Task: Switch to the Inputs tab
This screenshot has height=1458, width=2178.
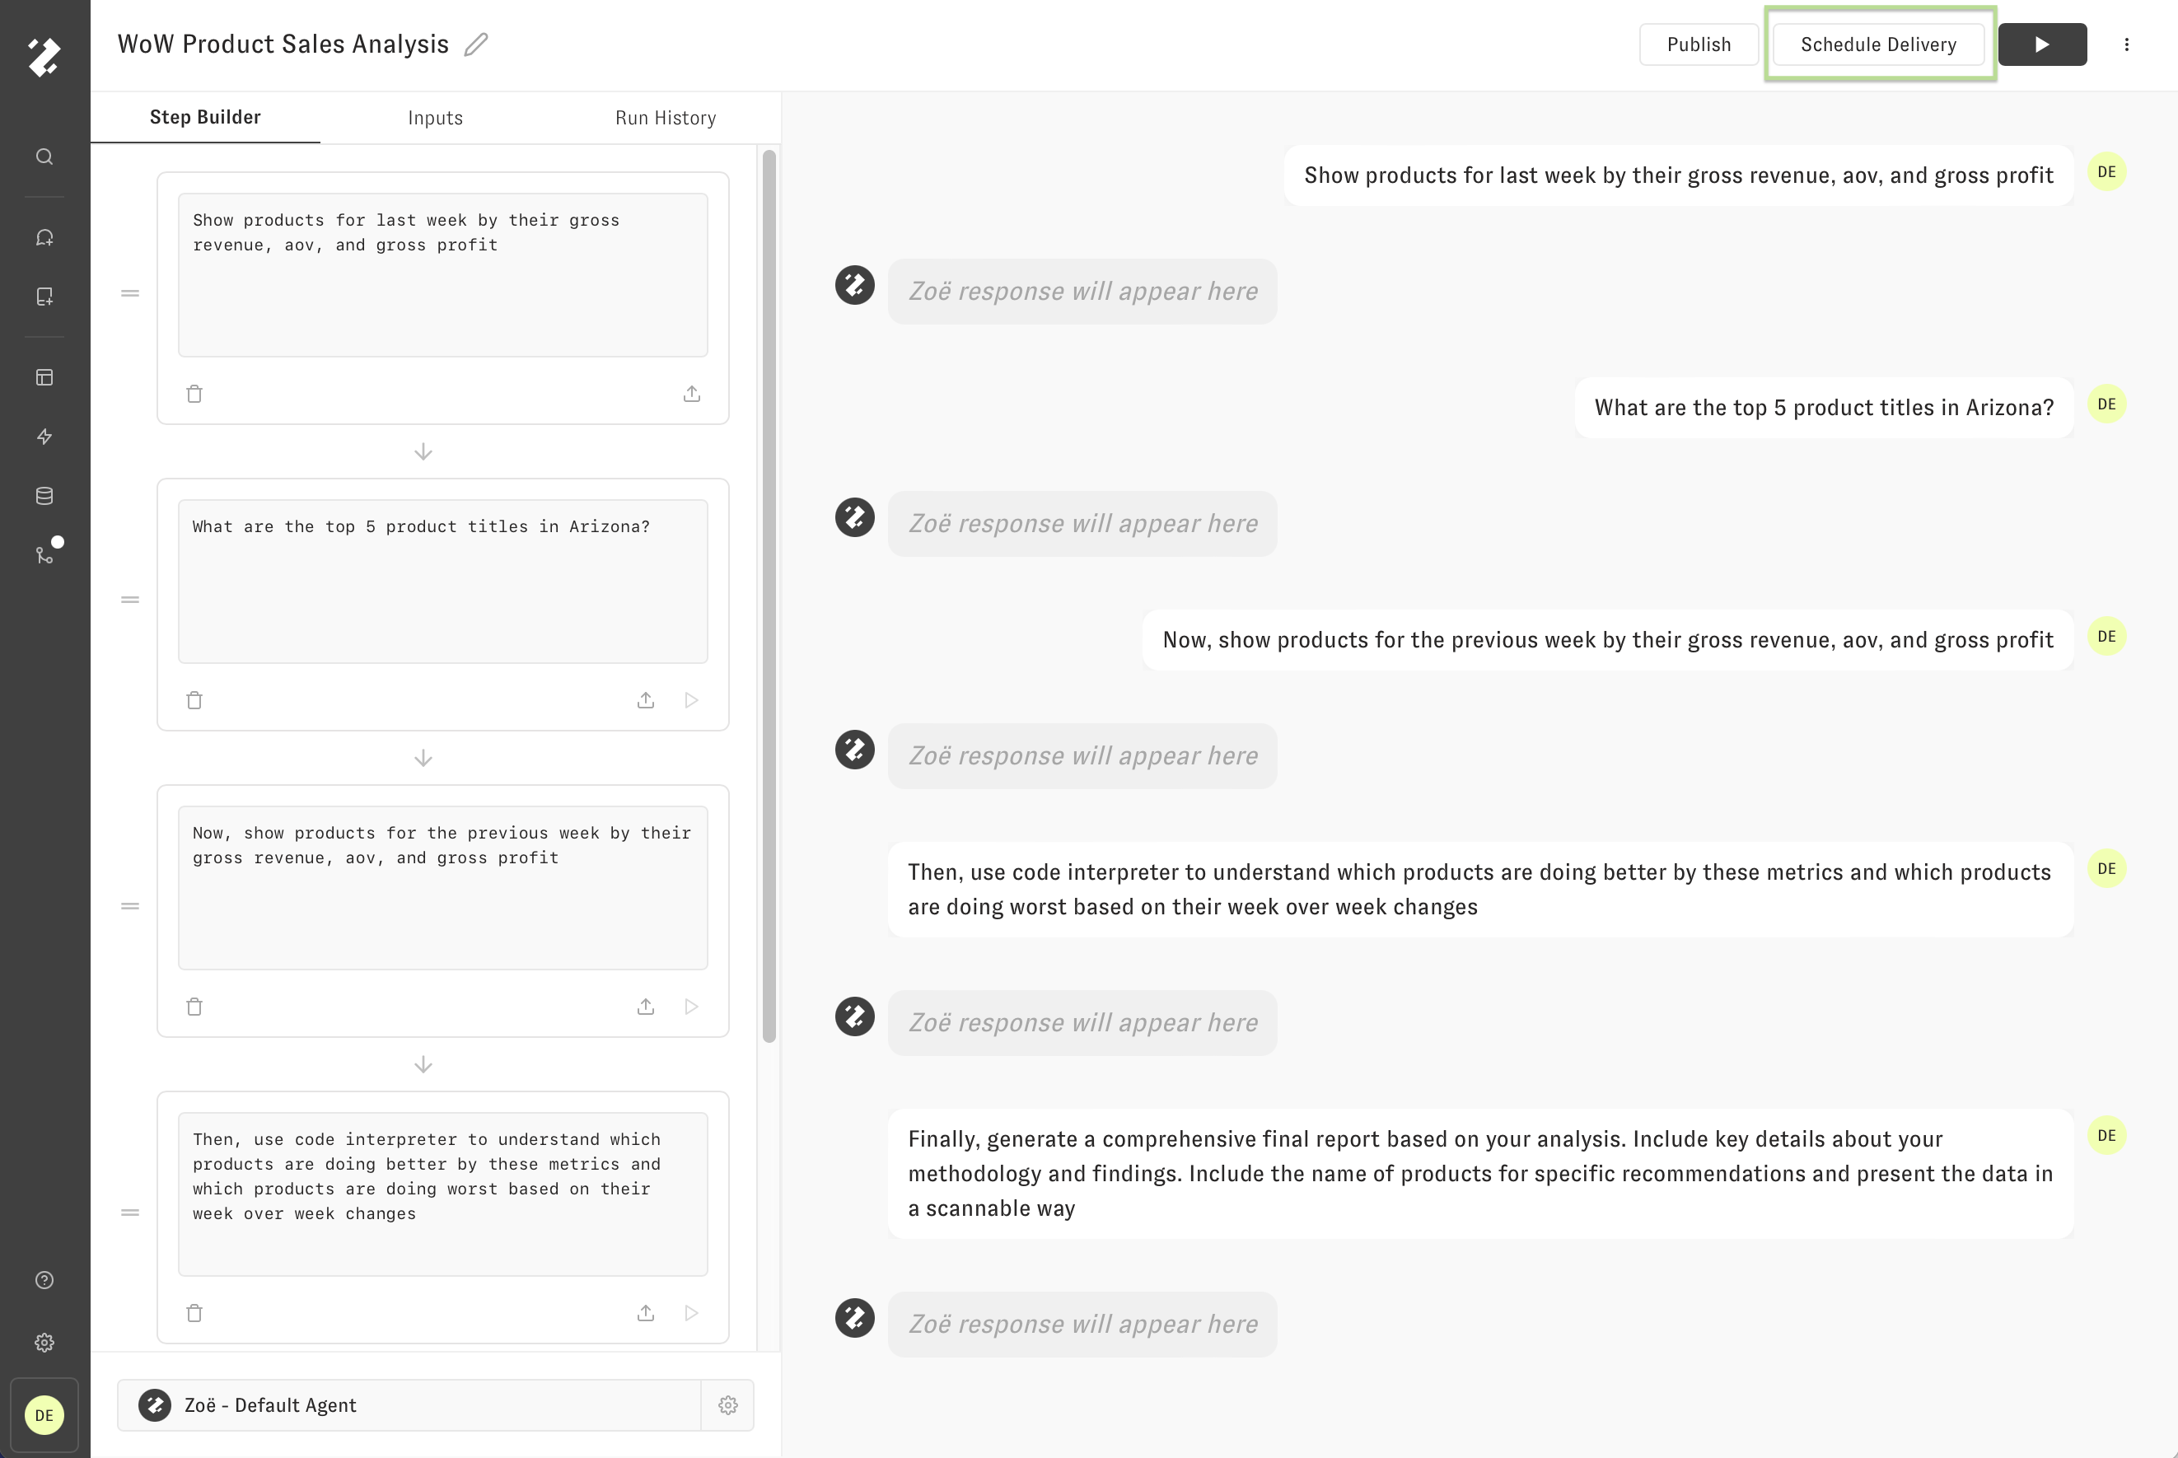Action: (x=435, y=118)
